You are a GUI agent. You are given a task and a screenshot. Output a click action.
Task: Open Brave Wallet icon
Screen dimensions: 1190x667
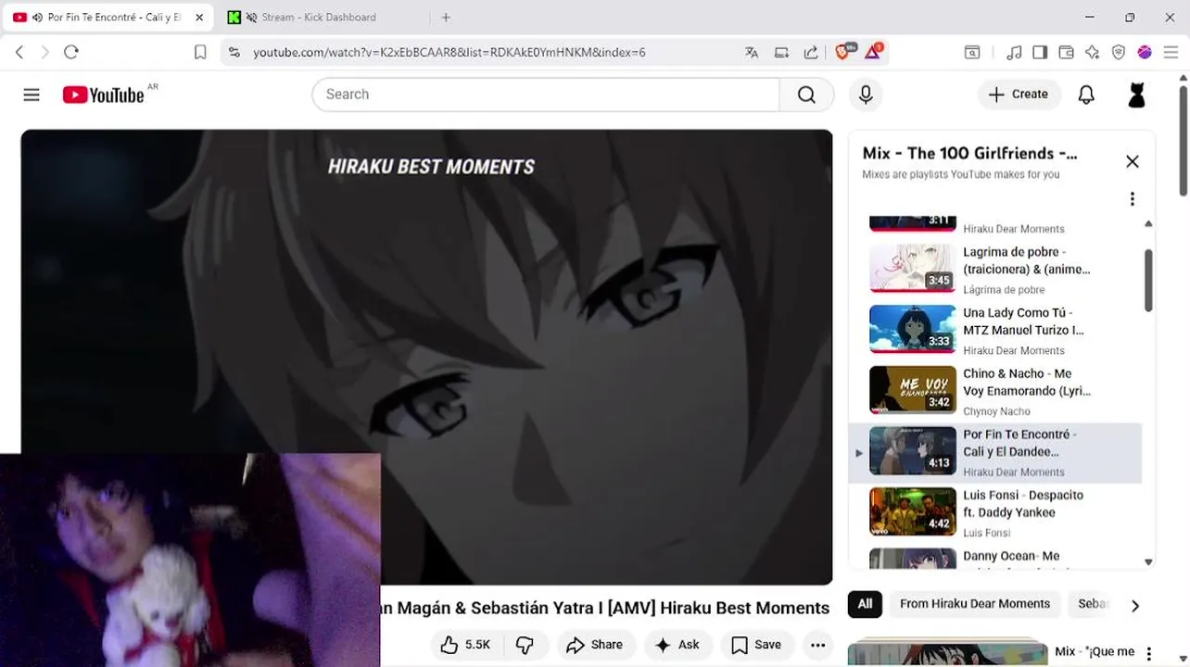[x=1066, y=53]
